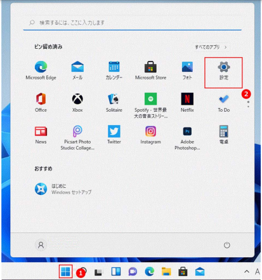Screen dimensions: 262x280
Task: Click the search box in Start menu
Action: (133, 23)
